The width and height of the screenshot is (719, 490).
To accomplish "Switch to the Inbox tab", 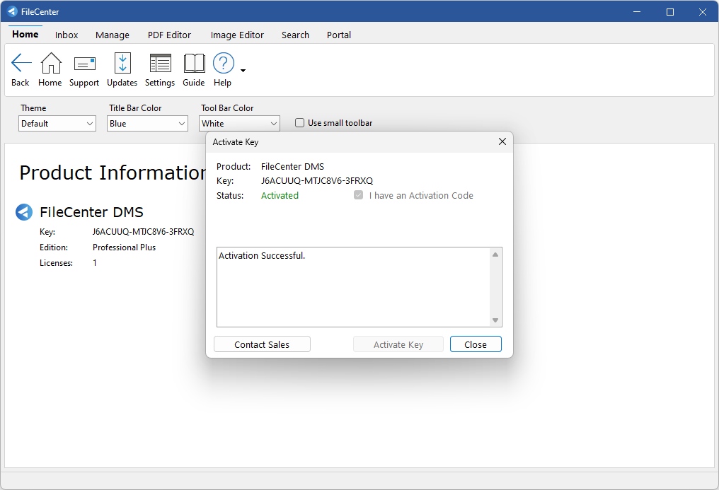I will (x=67, y=35).
